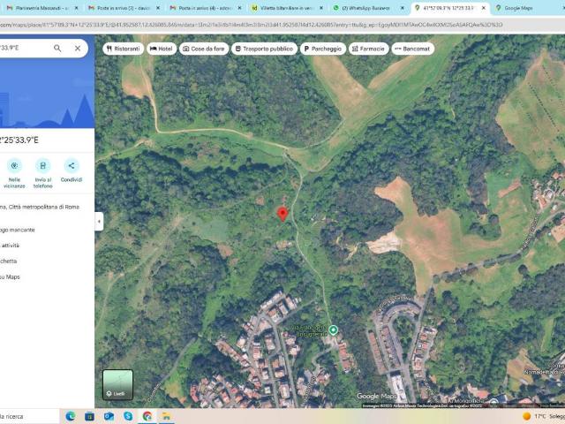Filter map by Ristoranti
565x424 pixels.
click(x=124, y=49)
